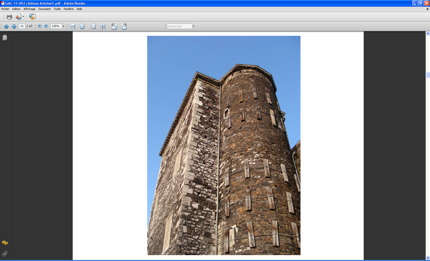
Task: Select two-up page display icon
Action: (x=103, y=26)
